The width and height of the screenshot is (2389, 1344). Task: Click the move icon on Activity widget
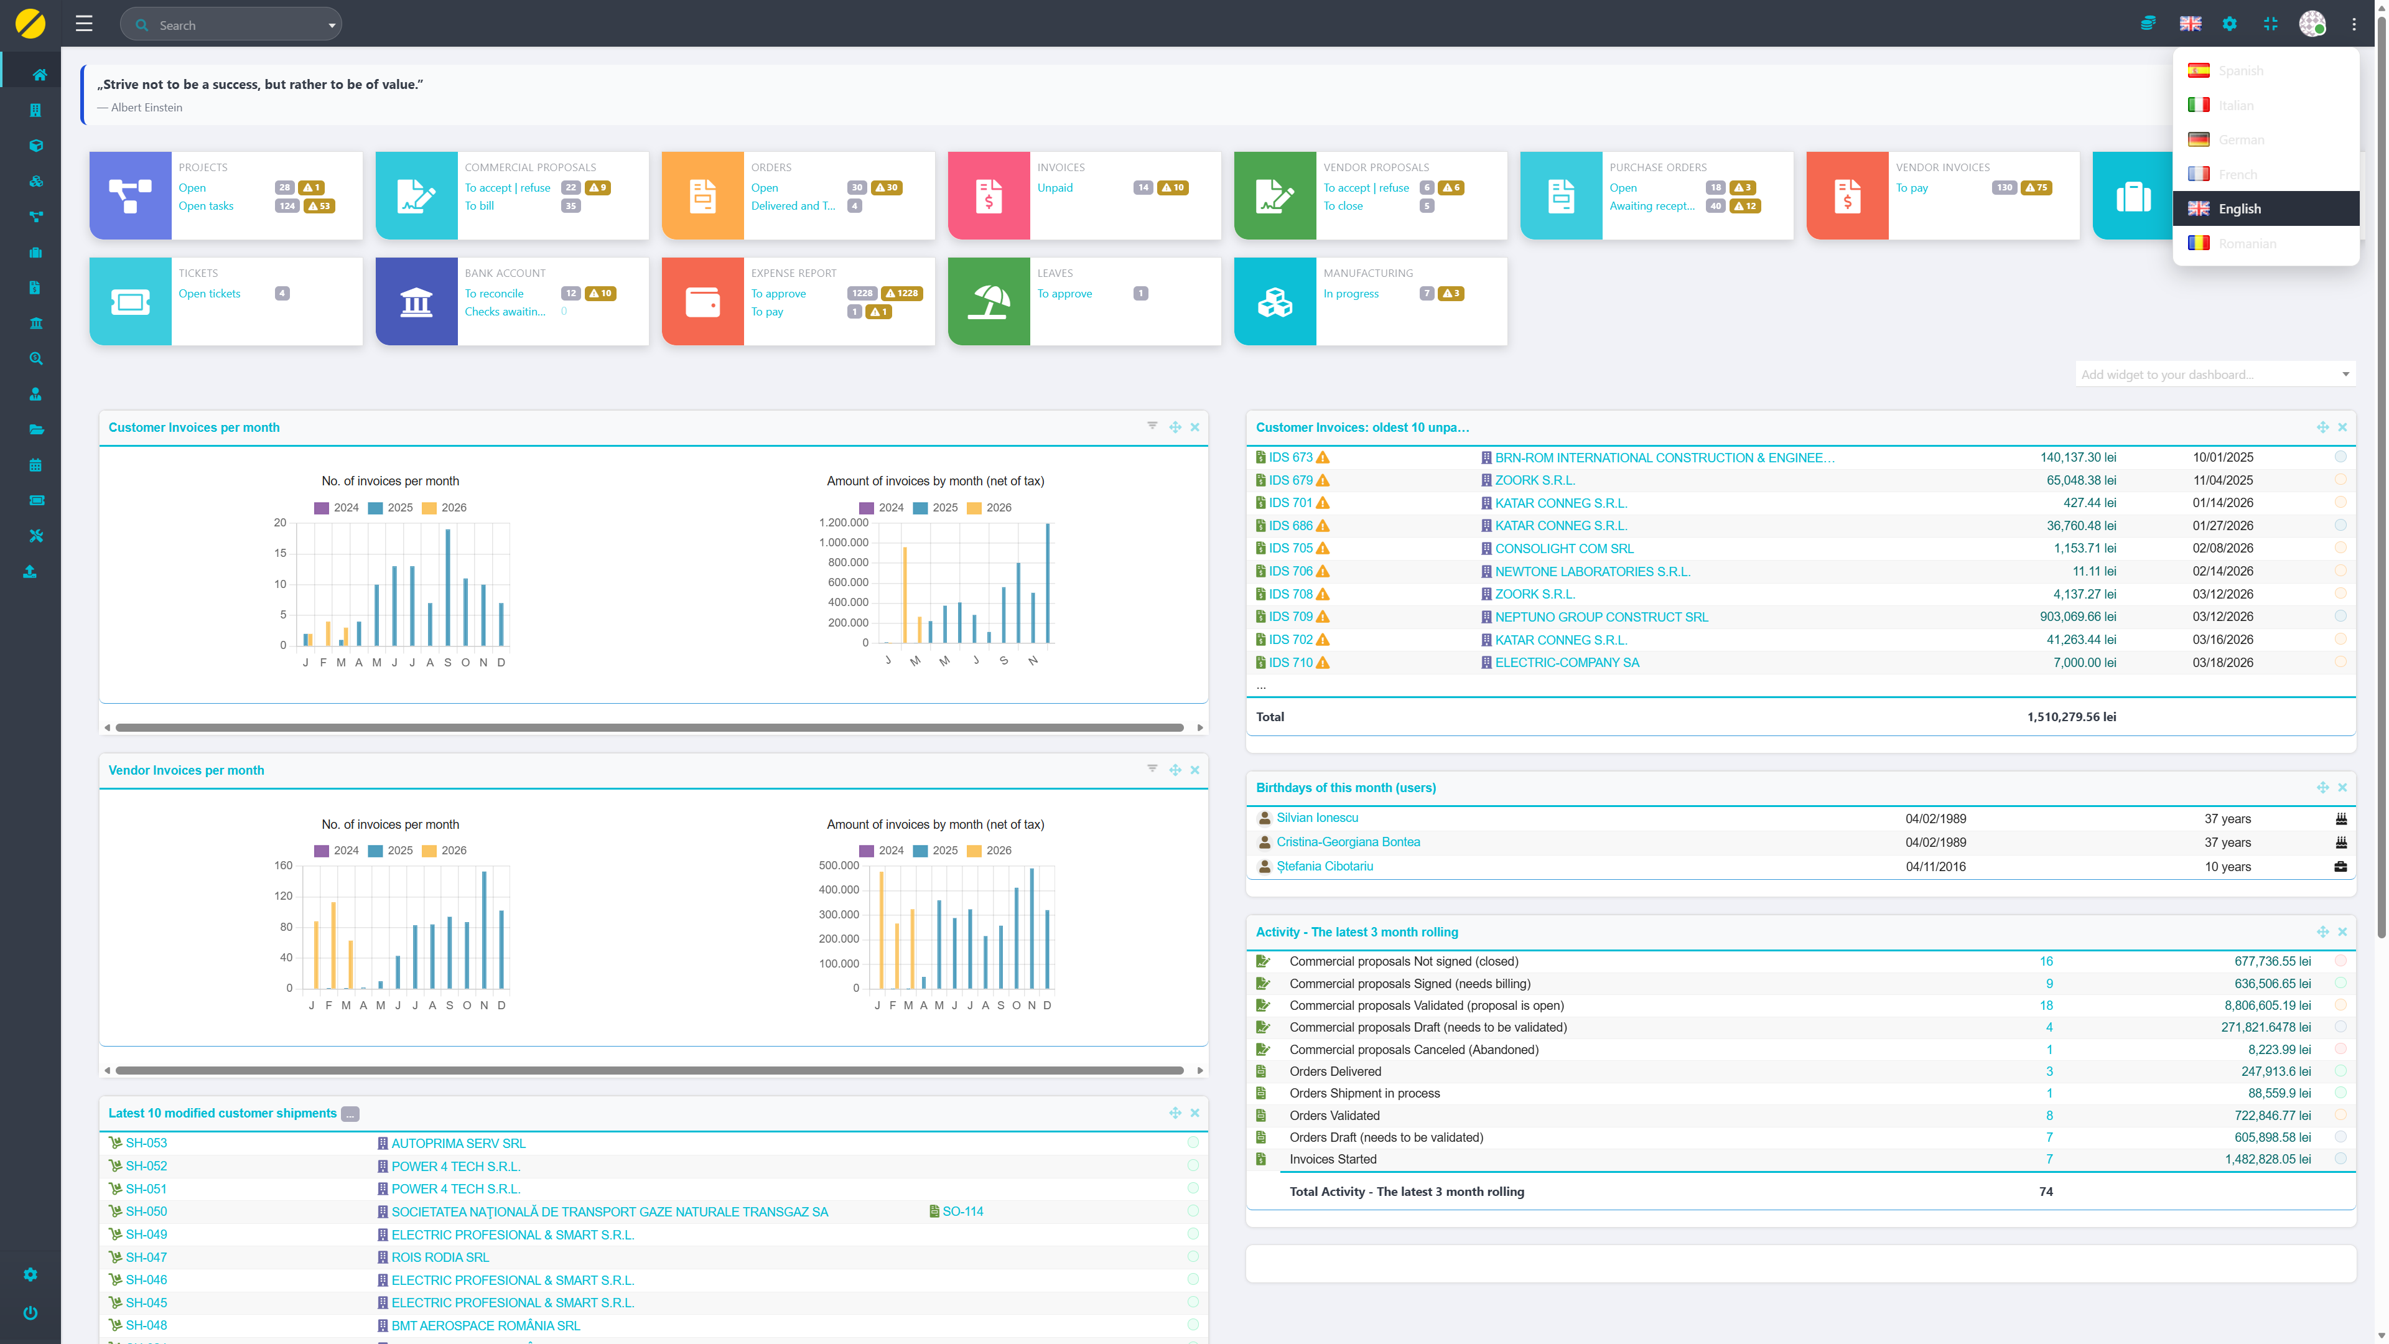coord(2322,931)
